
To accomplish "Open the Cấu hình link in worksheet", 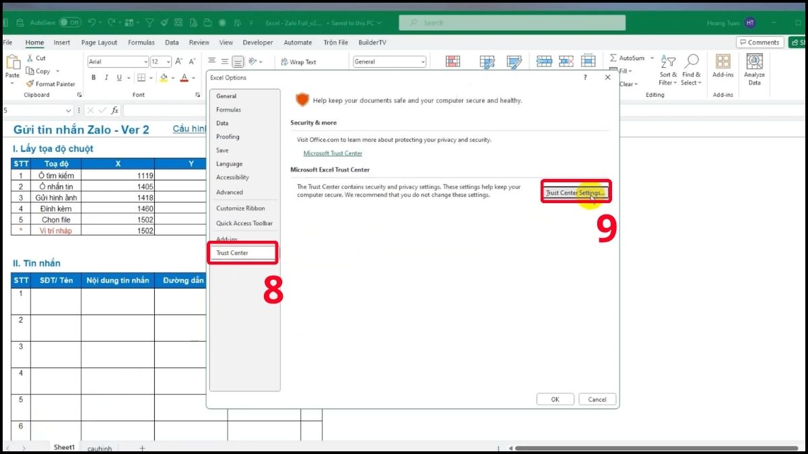I will coord(190,128).
